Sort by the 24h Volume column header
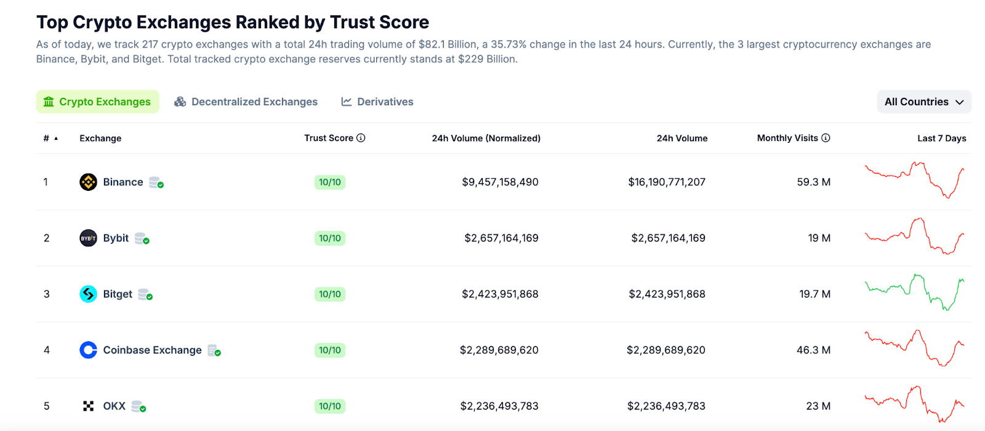The image size is (985, 431). [x=681, y=138]
